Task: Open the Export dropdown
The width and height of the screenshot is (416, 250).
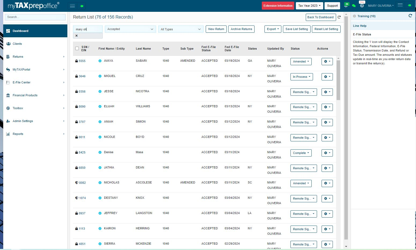Action: tap(273, 29)
